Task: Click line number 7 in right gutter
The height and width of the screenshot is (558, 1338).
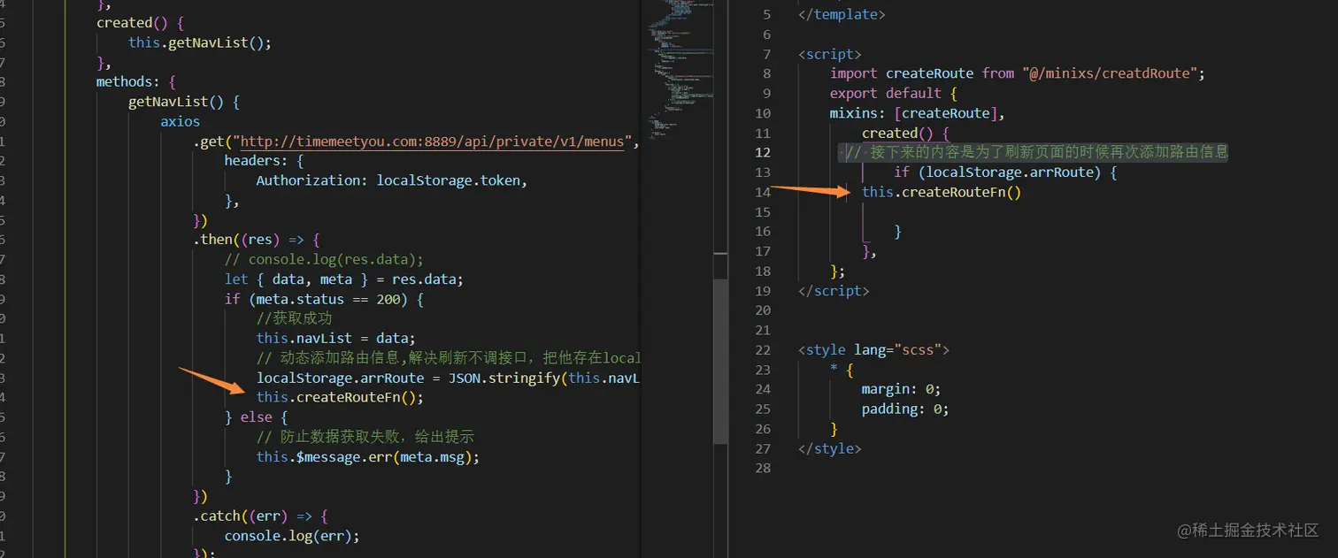Action: point(766,54)
